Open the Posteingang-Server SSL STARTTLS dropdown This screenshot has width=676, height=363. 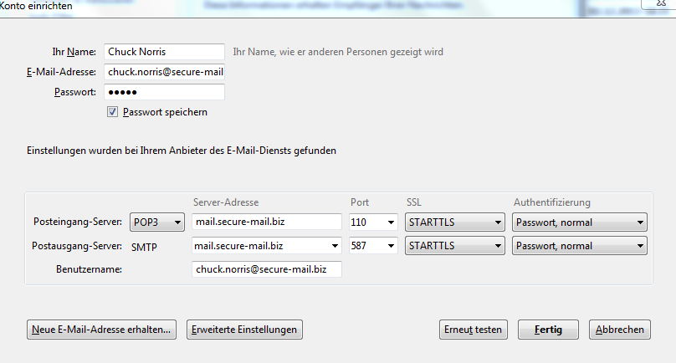point(454,222)
